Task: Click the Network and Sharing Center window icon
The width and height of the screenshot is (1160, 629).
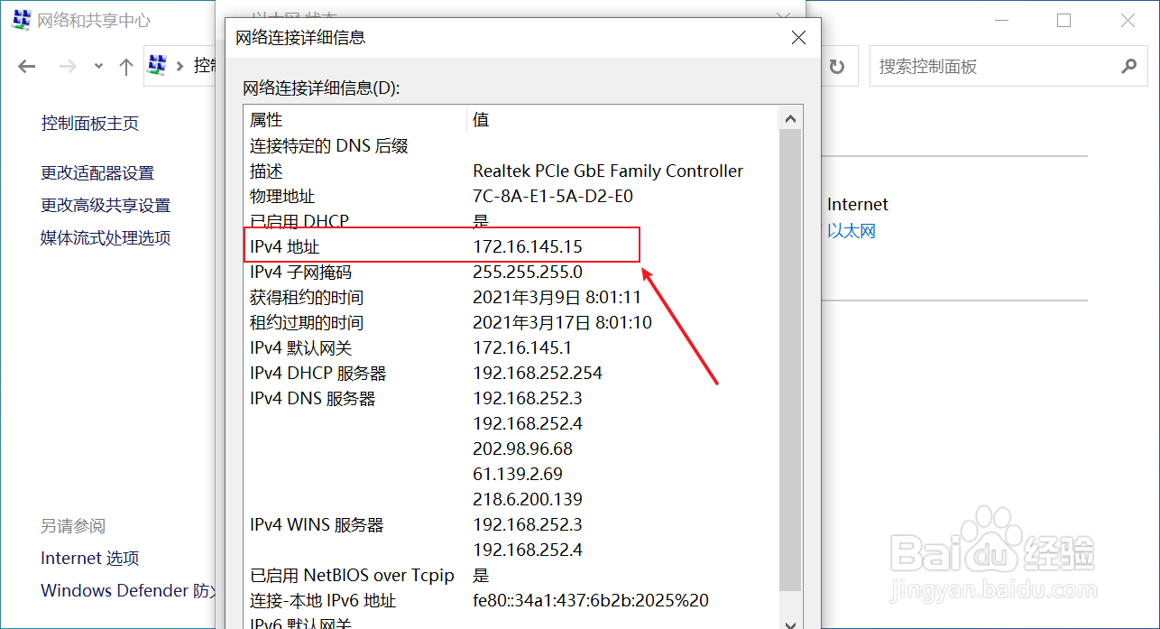Action: [20, 21]
